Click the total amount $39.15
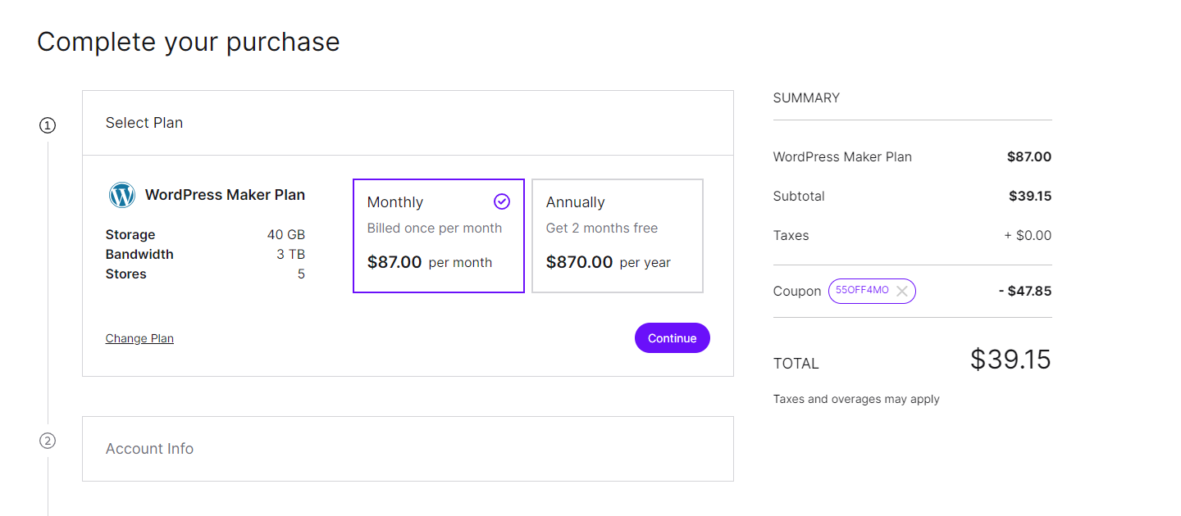1181x516 pixels. click(x=1010, y=360)
